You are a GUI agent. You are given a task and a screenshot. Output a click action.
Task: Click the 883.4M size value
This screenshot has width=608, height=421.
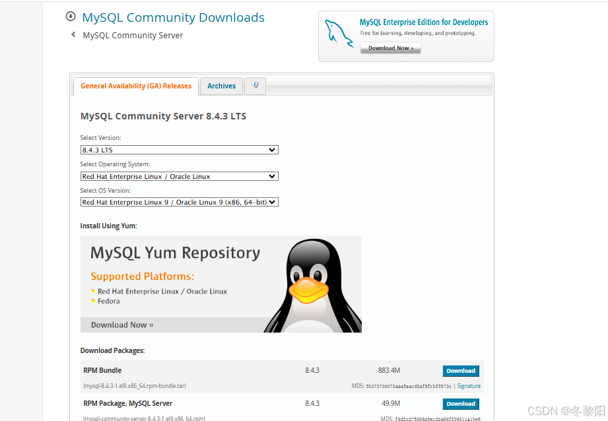[x=389, y=370]
